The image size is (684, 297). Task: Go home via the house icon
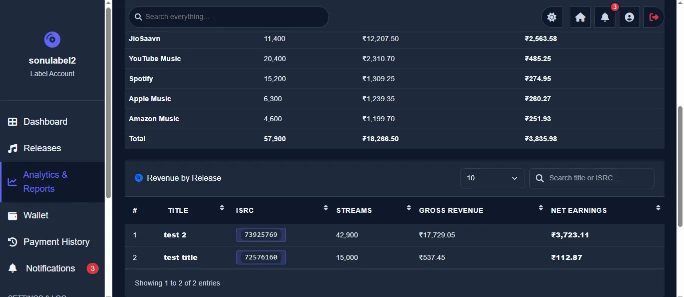[580, 17]
